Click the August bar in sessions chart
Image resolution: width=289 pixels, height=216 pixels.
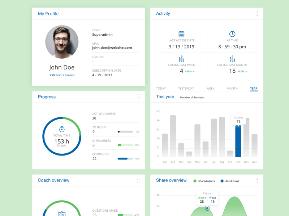point(222,137)
